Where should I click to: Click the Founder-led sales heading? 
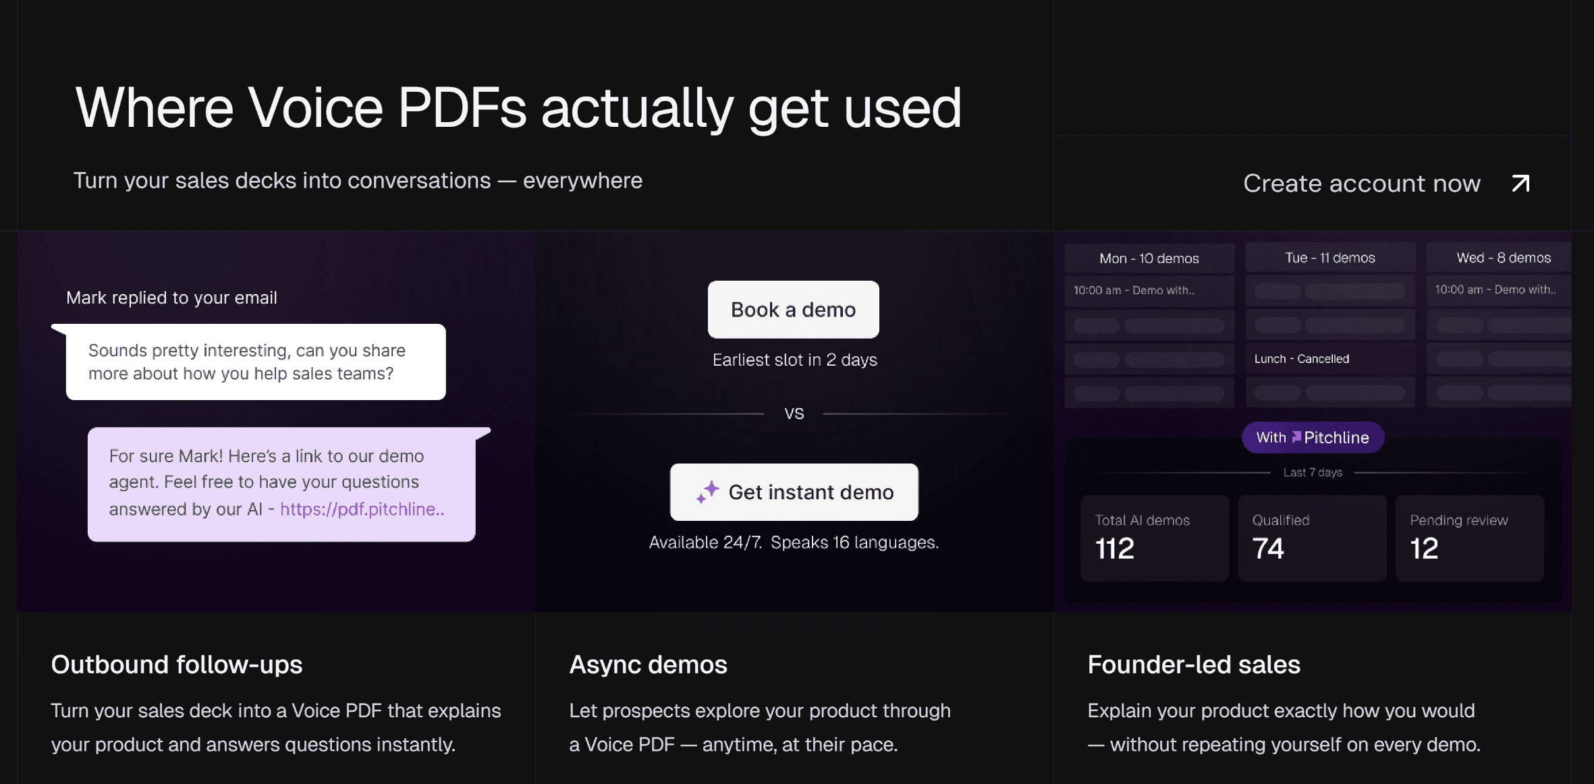tap(1193, 665)
